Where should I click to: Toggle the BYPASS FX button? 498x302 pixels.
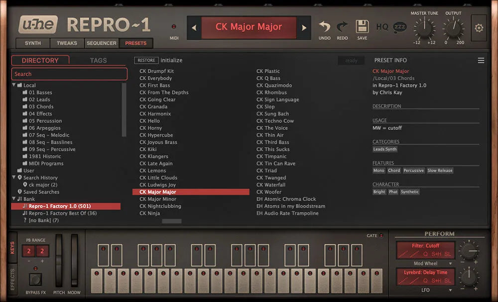tap(35, 279)
